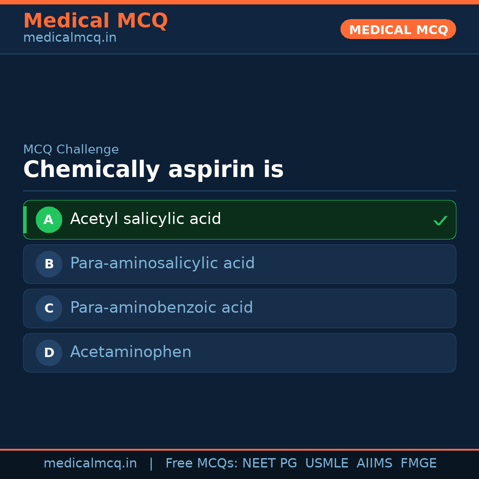Click the USMLE footer text
This screenshot has width=479, height=479.
click(x=326, y=463)
